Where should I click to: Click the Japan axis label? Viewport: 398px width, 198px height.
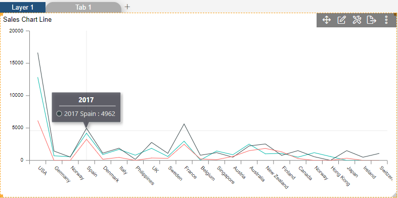[x=352, y=172]
